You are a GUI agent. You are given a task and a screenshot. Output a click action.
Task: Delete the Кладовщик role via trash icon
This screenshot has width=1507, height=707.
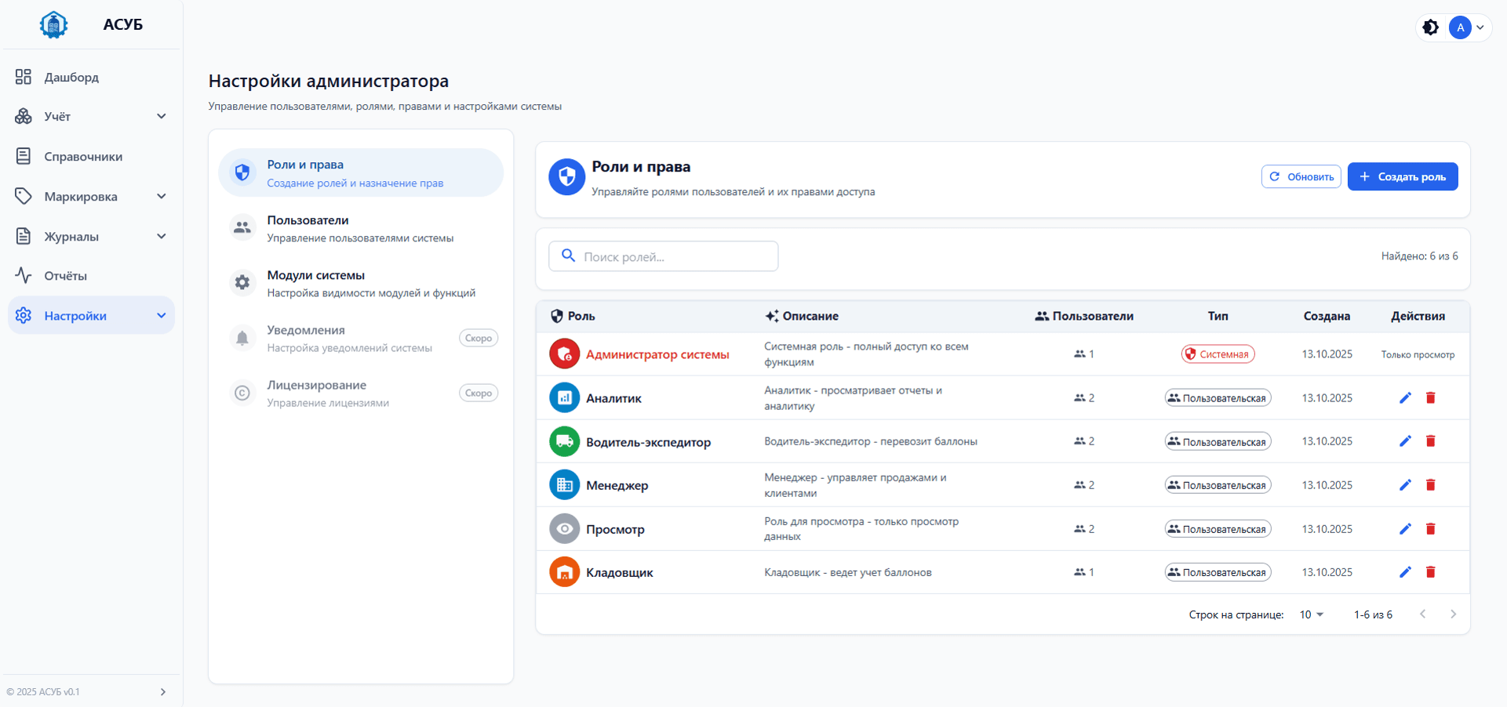1431,572
